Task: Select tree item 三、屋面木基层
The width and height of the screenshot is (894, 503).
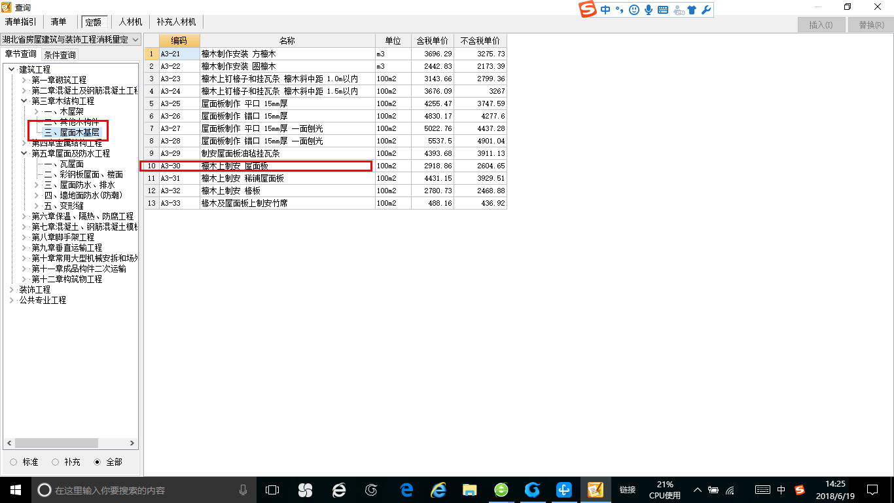Action: [72, 132]
